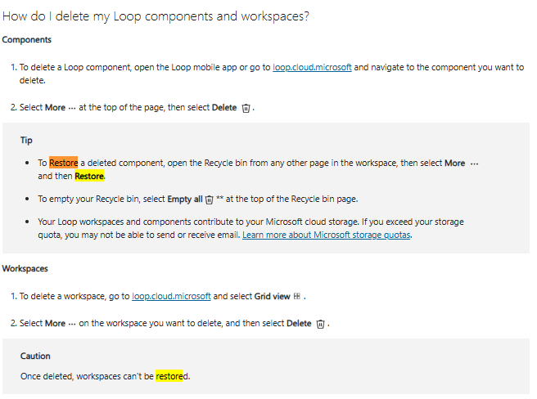Click the page title about deleting Loop components
Viewport: 537px width, 399px height.
(x=156, y=16)
